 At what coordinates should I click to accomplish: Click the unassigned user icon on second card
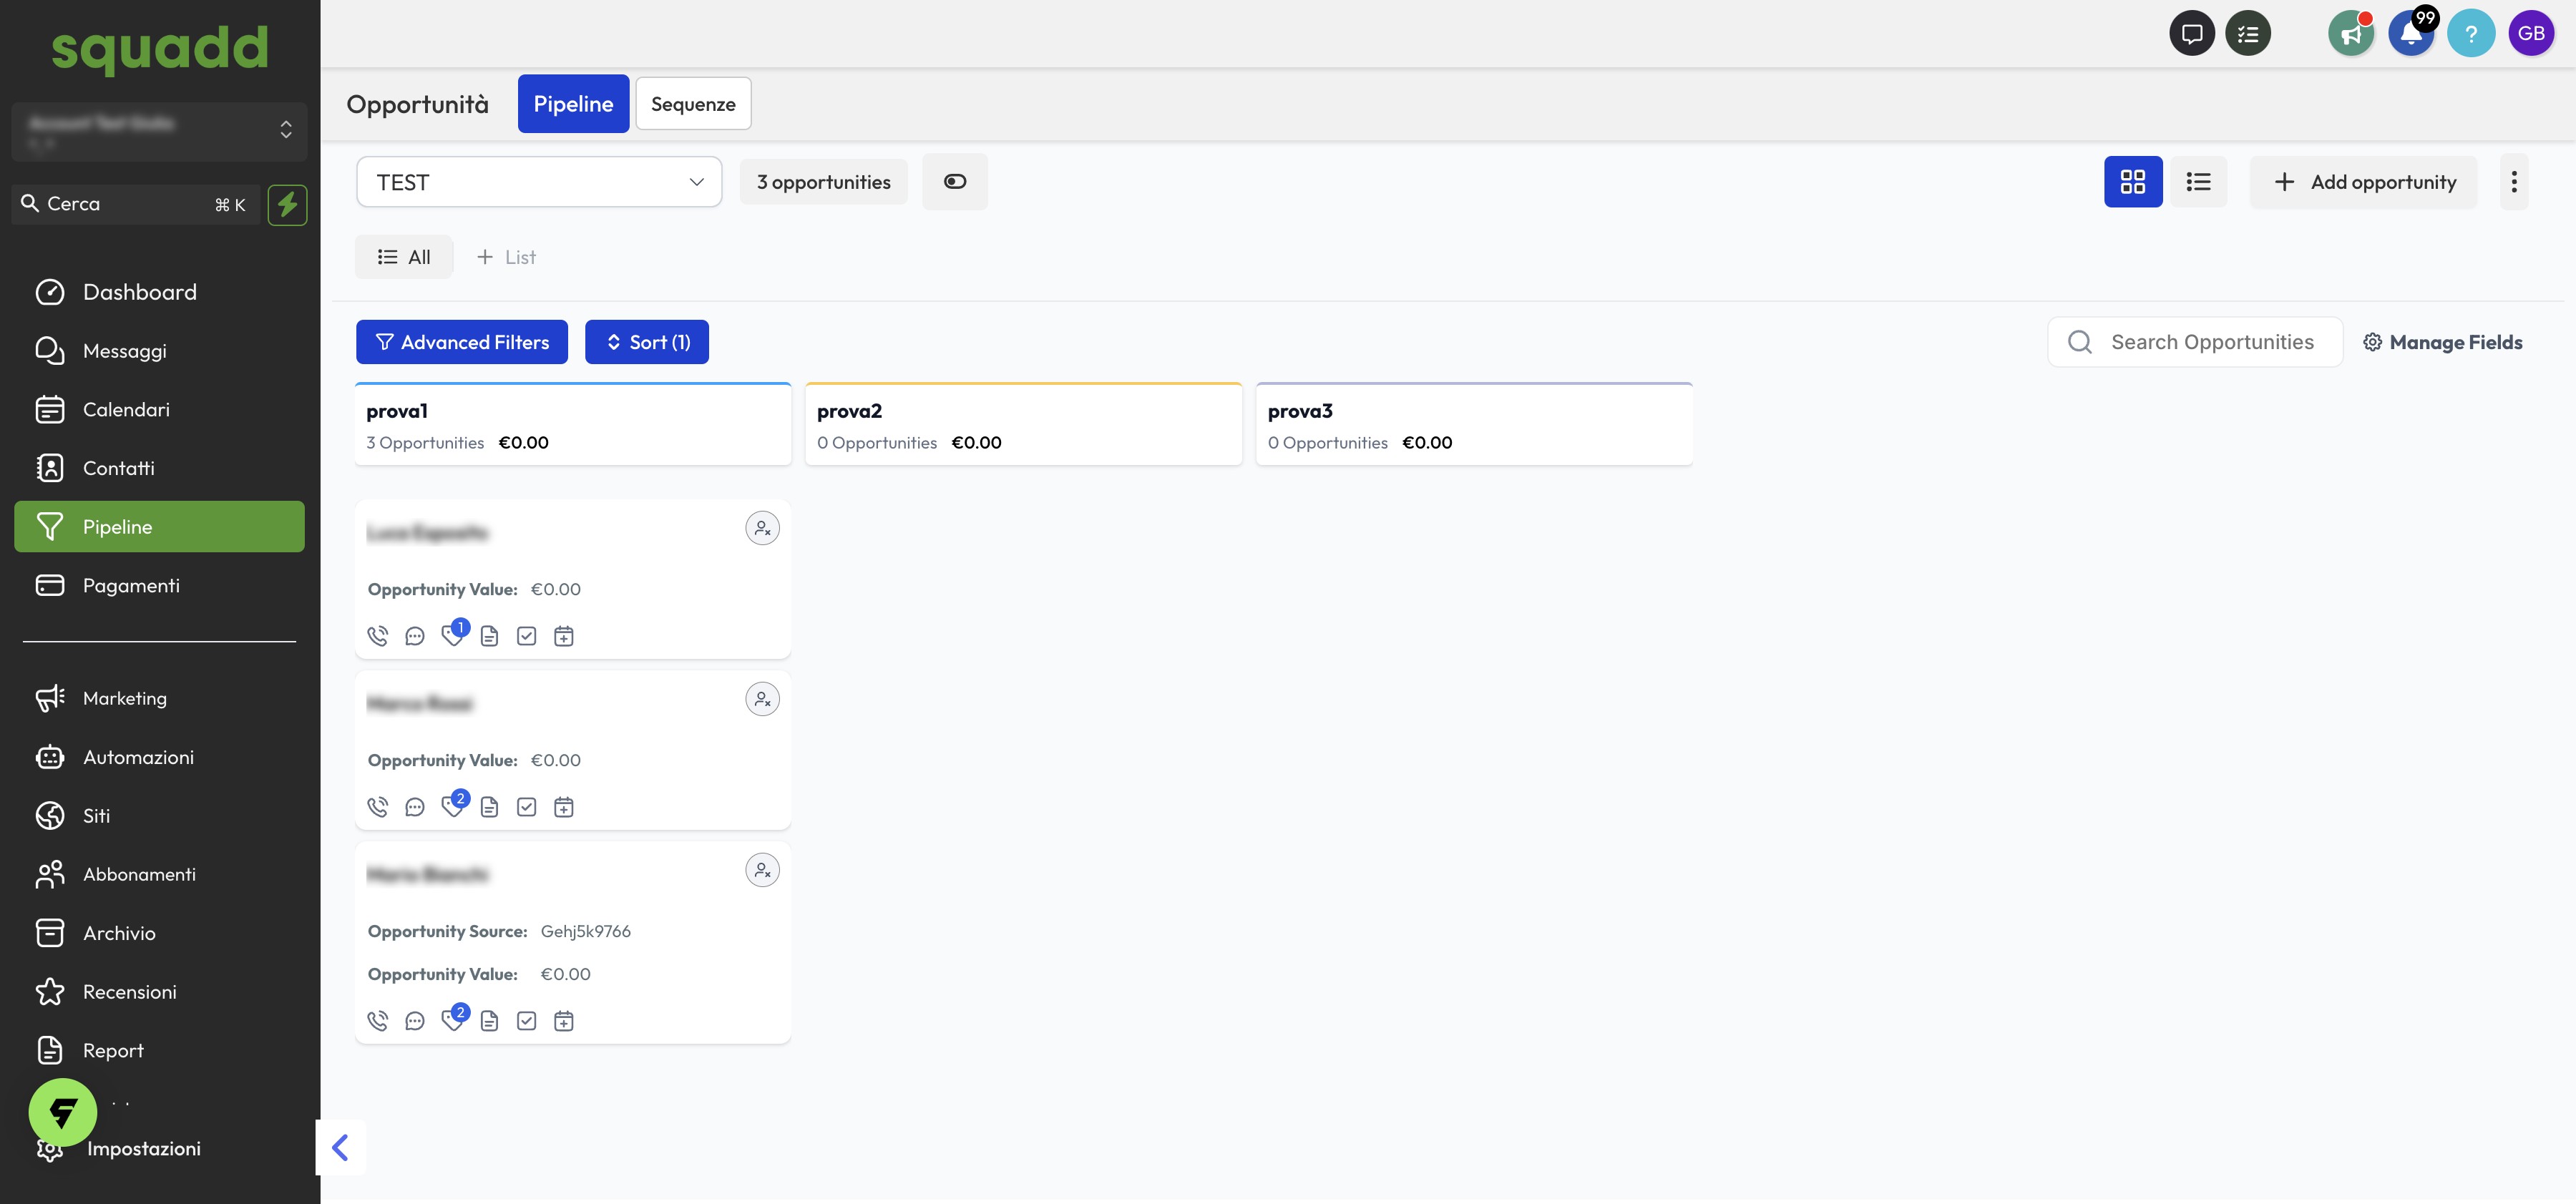tap(762, 699)
